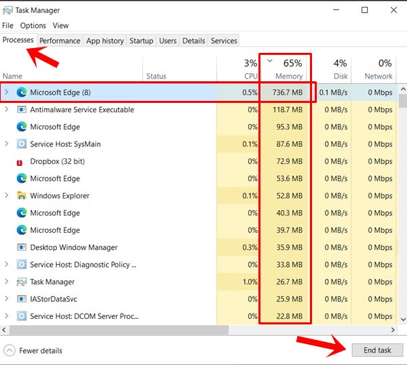
Task: Click the 0.3% CPU value
Action: coord(250,247)
